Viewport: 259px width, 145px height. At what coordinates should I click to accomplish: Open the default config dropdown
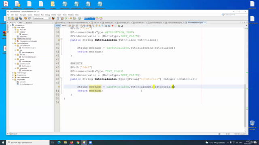[x=42, y=18]
